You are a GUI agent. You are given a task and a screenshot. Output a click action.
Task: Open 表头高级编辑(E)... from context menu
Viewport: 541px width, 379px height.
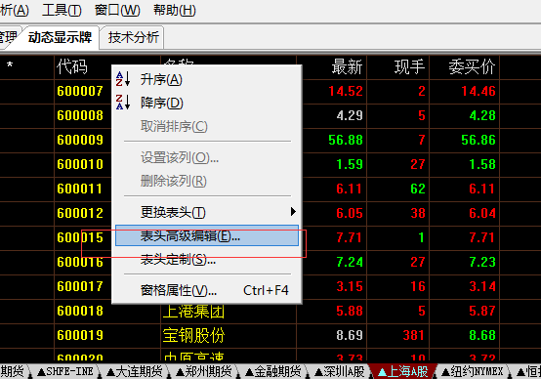207,235
